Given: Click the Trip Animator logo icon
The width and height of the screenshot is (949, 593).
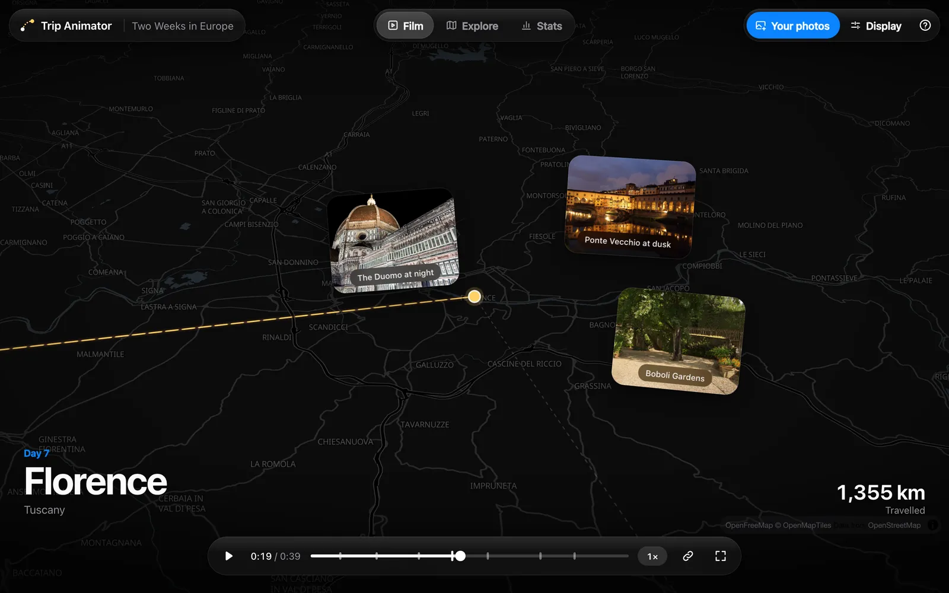Looking at the screenshot, I should tap(27, 25).
